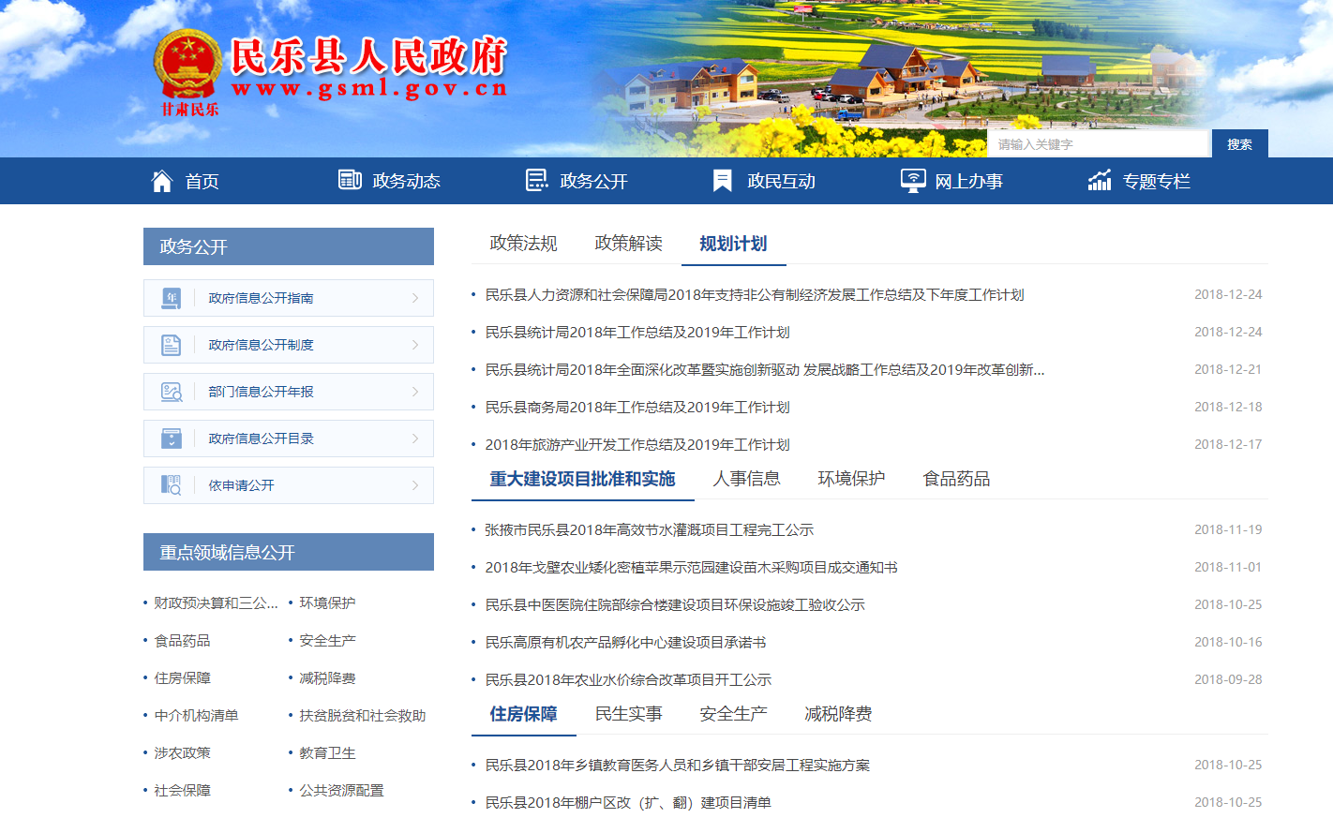Open the 扶贫脱贫和社会救助 link

click(362, 715)
